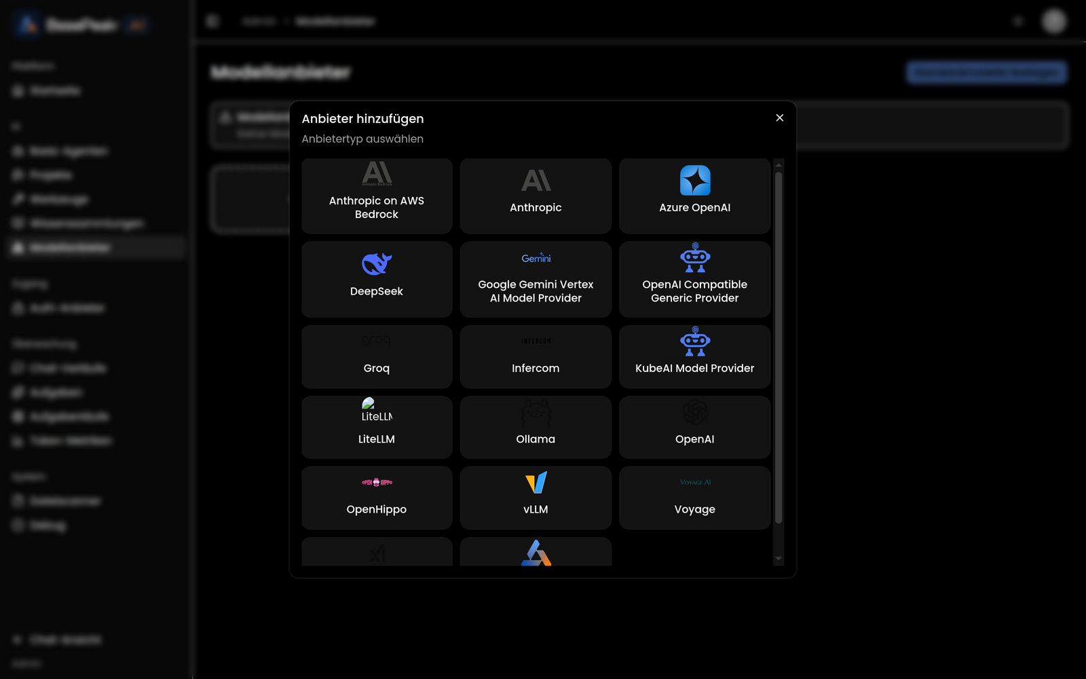This screenshot has height=679, width=1086.
Task: Pick the Groq provider card
Action: point(377,356)
